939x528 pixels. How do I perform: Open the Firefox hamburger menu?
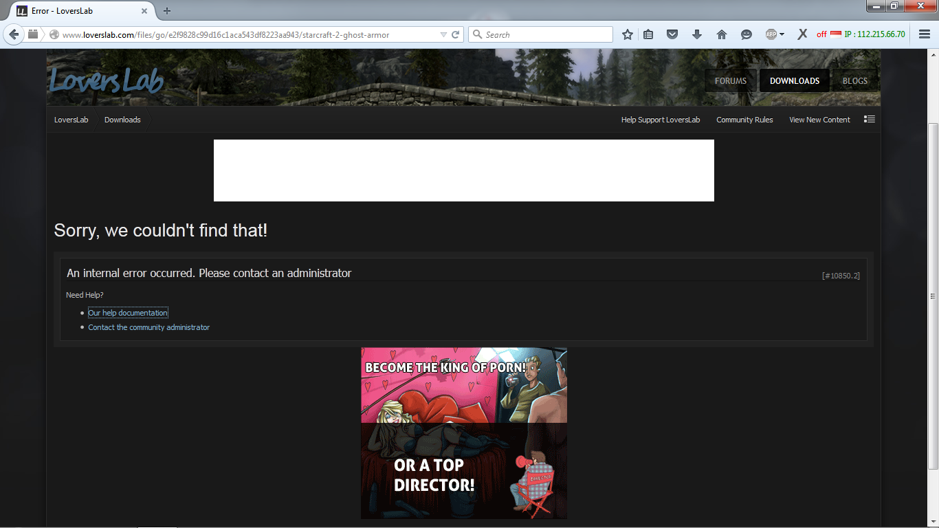925,34
